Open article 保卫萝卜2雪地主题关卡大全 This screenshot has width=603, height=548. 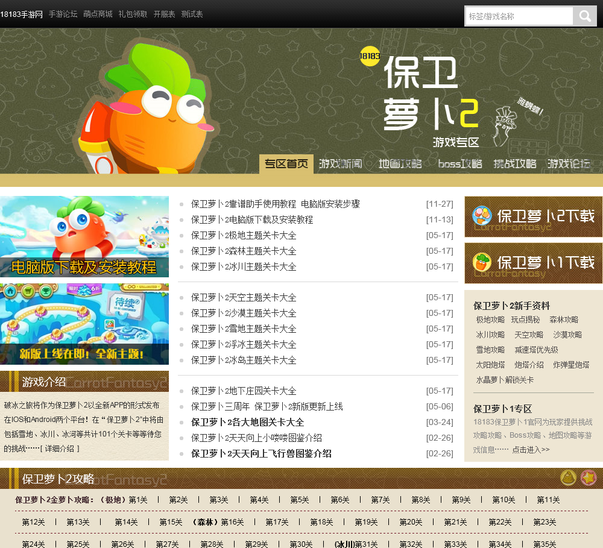[x=244, y=329]
